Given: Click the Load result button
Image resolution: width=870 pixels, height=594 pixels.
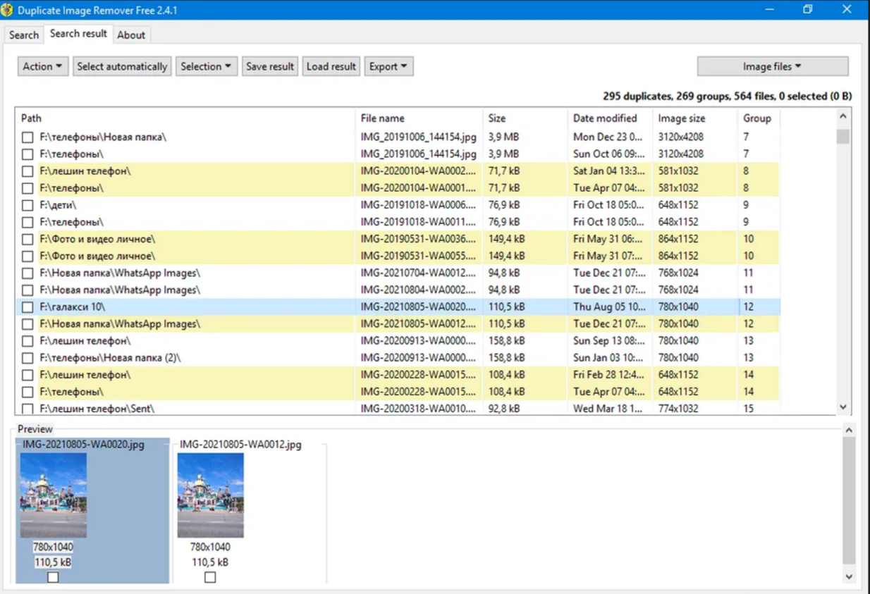Looking at the screenshot, I should click(331, 66).
